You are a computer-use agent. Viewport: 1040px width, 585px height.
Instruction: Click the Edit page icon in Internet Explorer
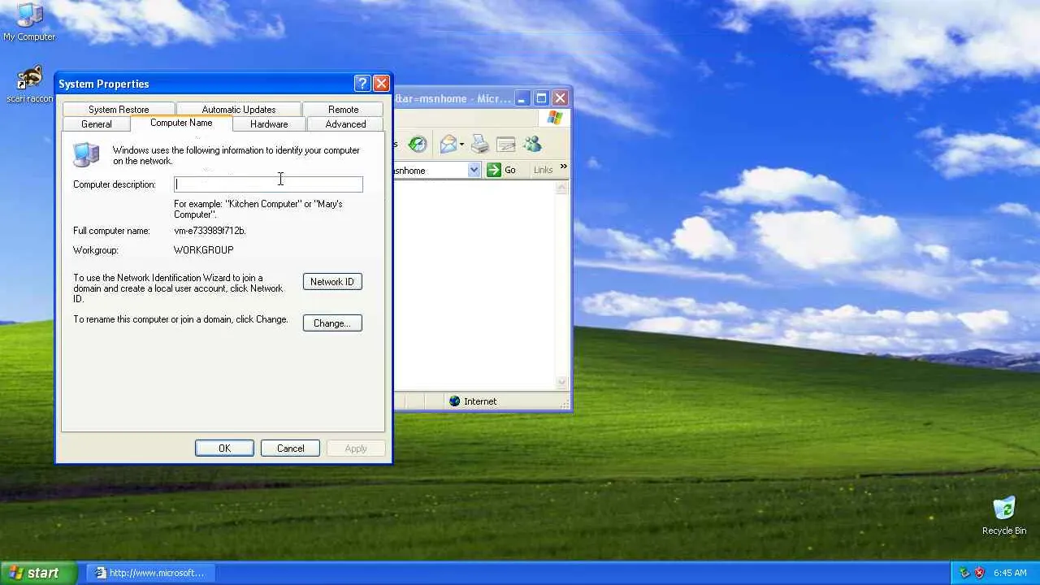pos(506,145)
